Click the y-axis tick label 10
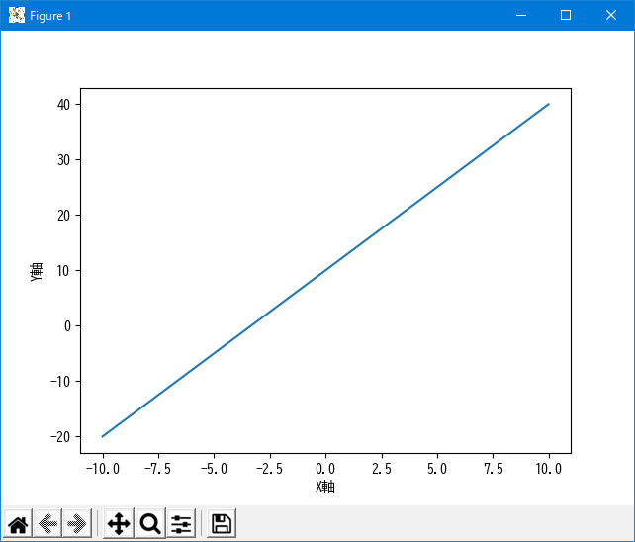This screenshot has width=635, height=542. click(63, 271)
